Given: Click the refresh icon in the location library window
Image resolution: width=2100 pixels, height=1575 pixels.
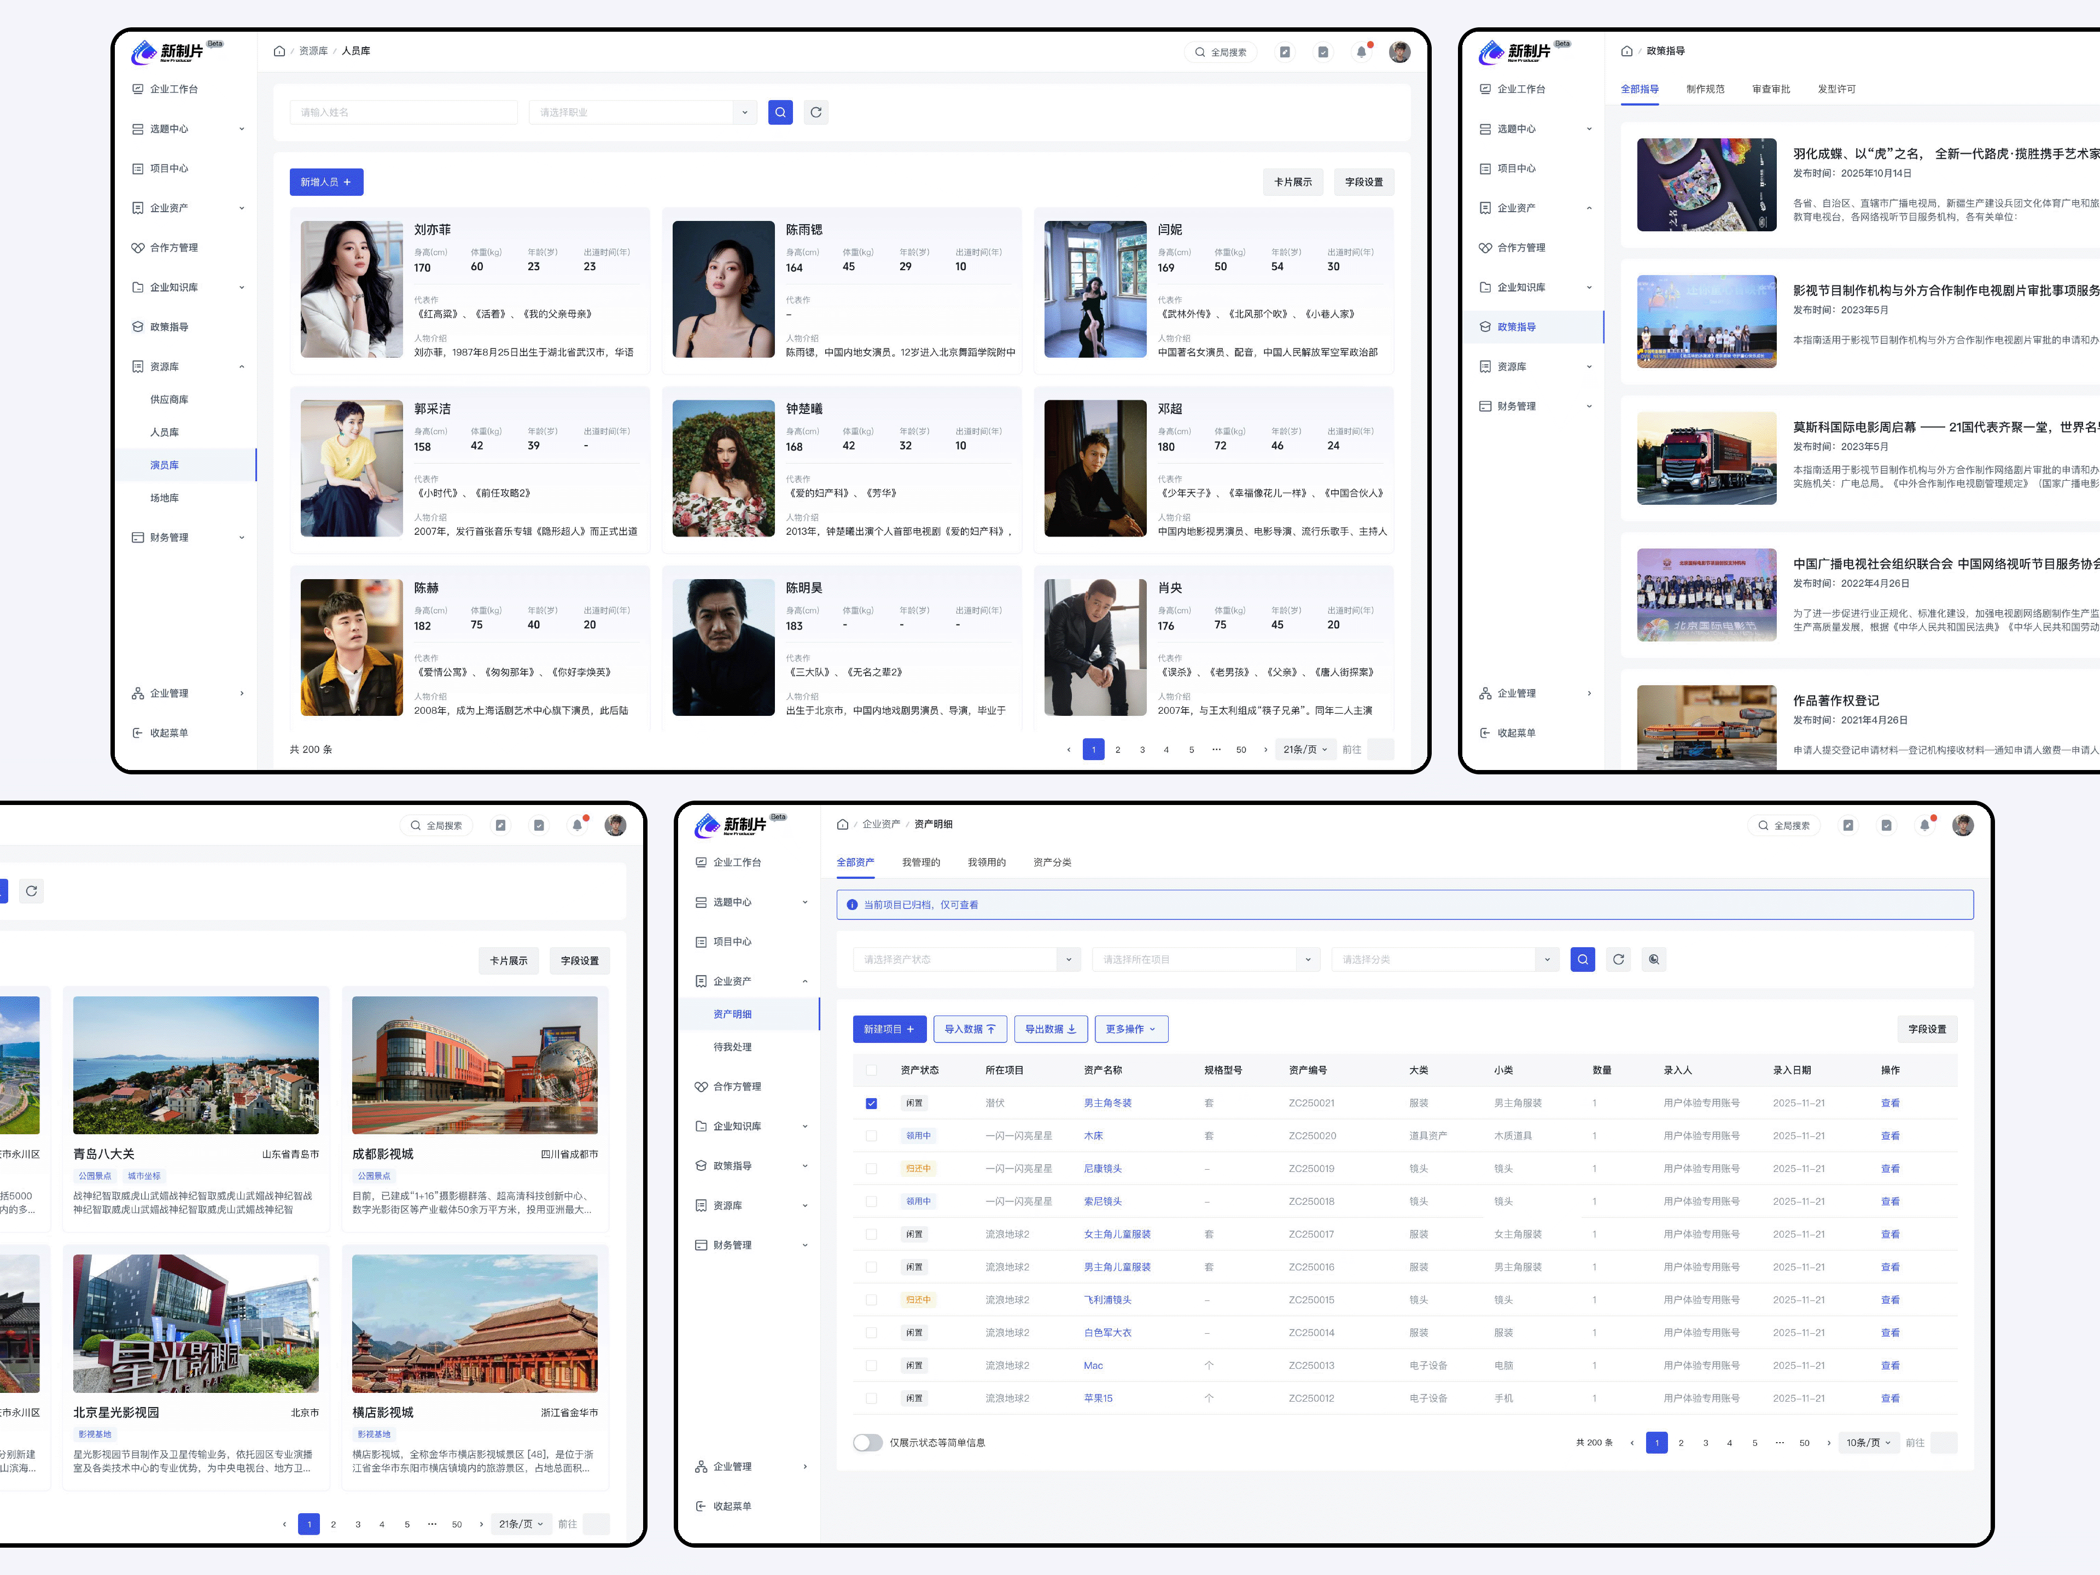Looking at the screenshot, I should [31, 890].
